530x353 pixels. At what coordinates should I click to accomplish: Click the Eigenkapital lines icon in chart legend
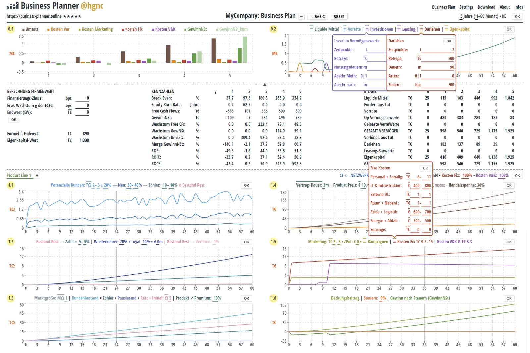pyautogui.click(x=446, y=29)
